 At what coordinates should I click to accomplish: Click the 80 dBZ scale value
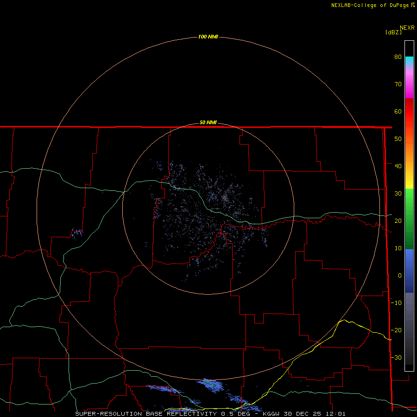(x=398, y=57)
